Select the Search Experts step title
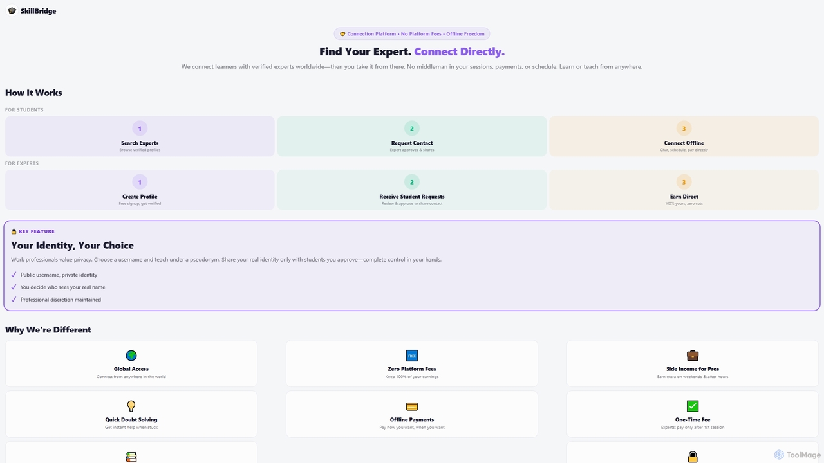This screenshot has width=824, height=463. pyautogui.click(x=140, y=143)
